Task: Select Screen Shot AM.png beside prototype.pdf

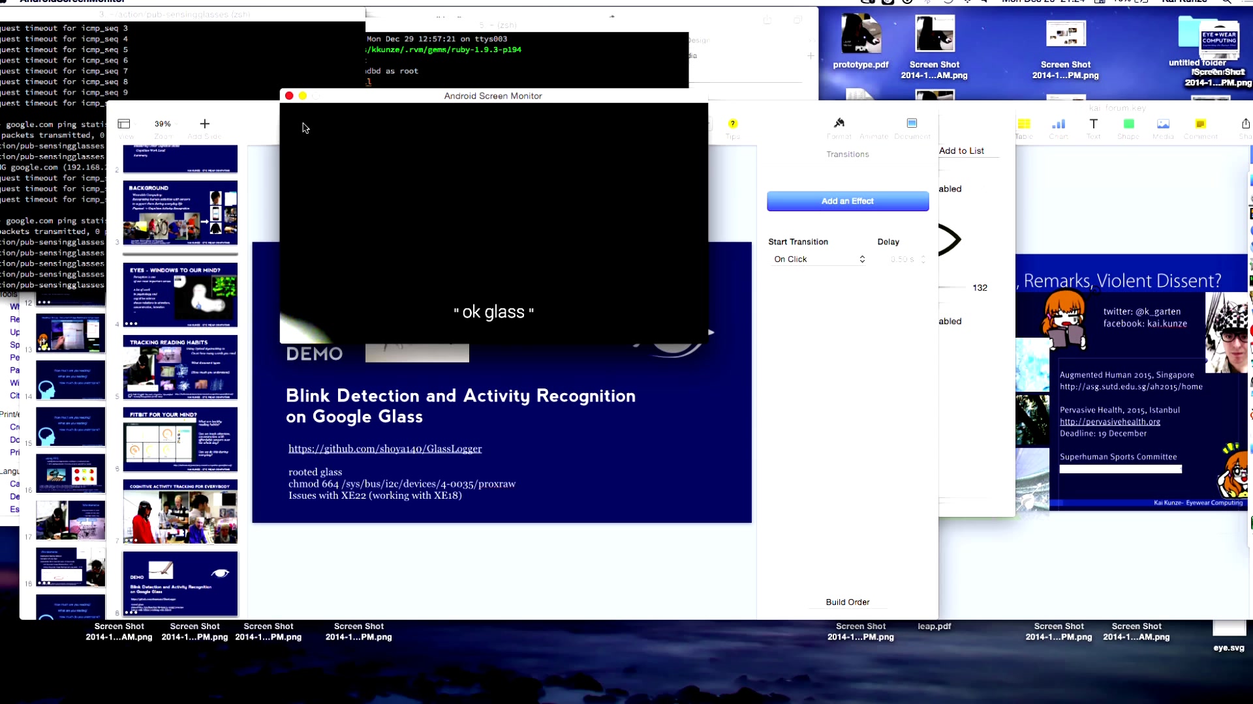Action: tap(934, 46)
